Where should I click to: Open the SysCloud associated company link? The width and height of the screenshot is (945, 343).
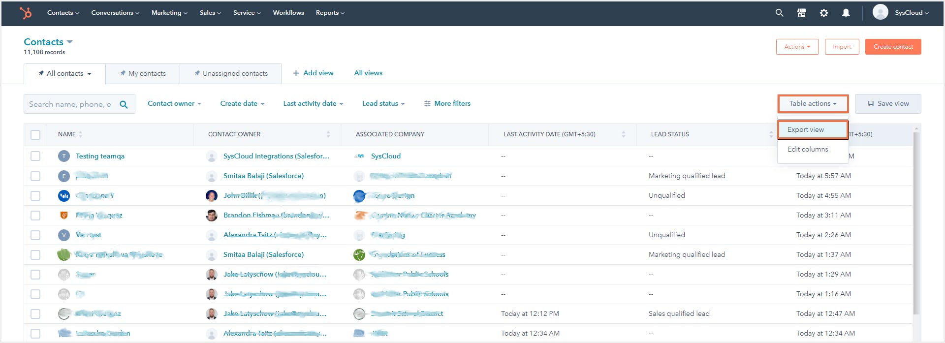click(385, 156)
